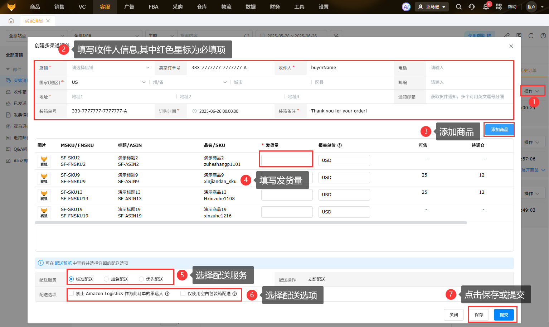Click the 提交 submit button
549x327 pixels.
[504, 315]
